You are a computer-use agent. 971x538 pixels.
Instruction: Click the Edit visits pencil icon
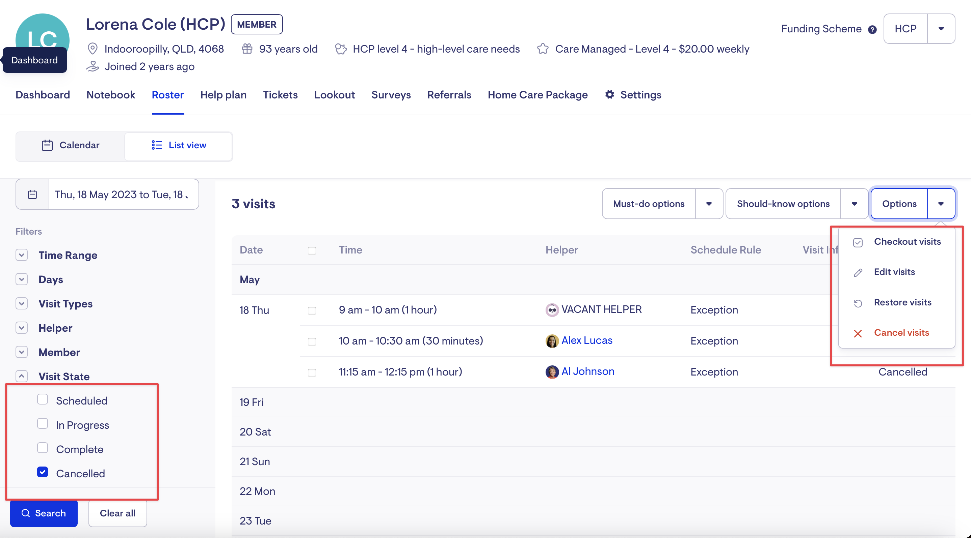(858, 272)
